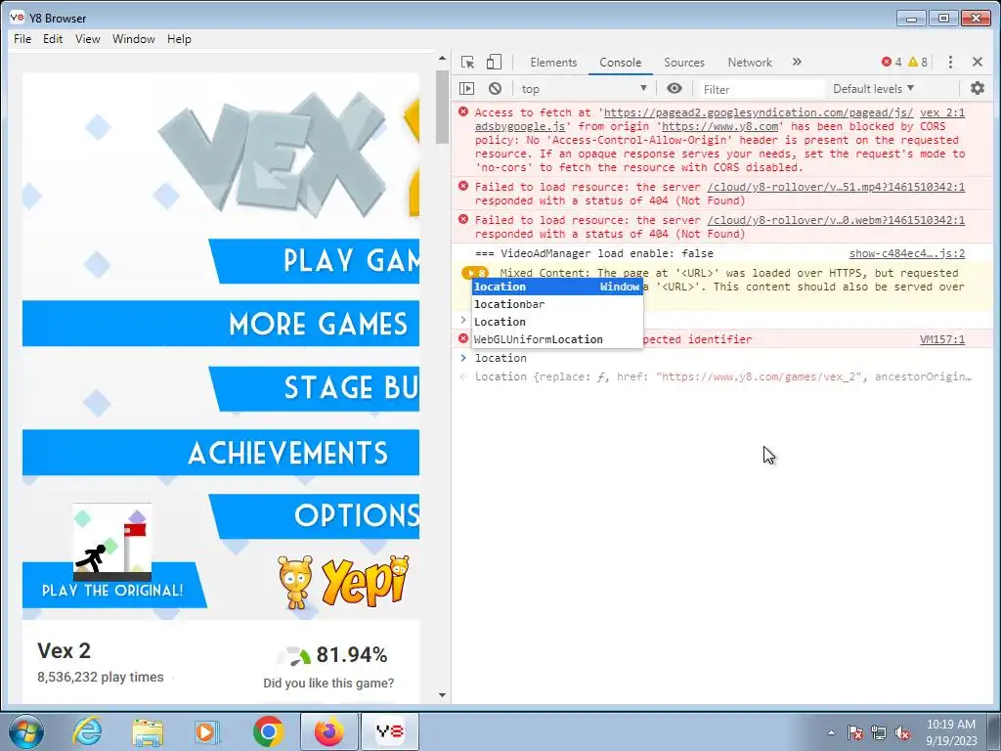Viewport: 1001px width, 751px height.
Task: Click the Y8 Browser taskbar button
Action: pyautogui.click(x=389, y=731)
